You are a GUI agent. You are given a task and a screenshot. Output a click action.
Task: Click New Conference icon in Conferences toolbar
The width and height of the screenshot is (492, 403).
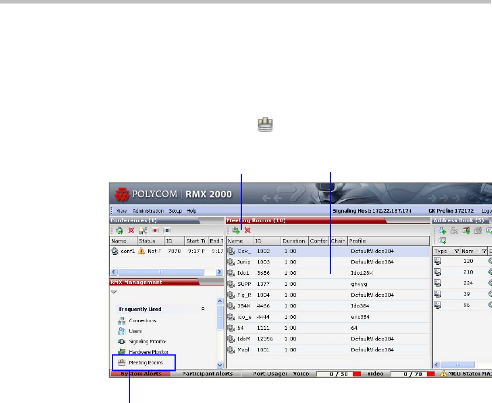pos(119,230)
